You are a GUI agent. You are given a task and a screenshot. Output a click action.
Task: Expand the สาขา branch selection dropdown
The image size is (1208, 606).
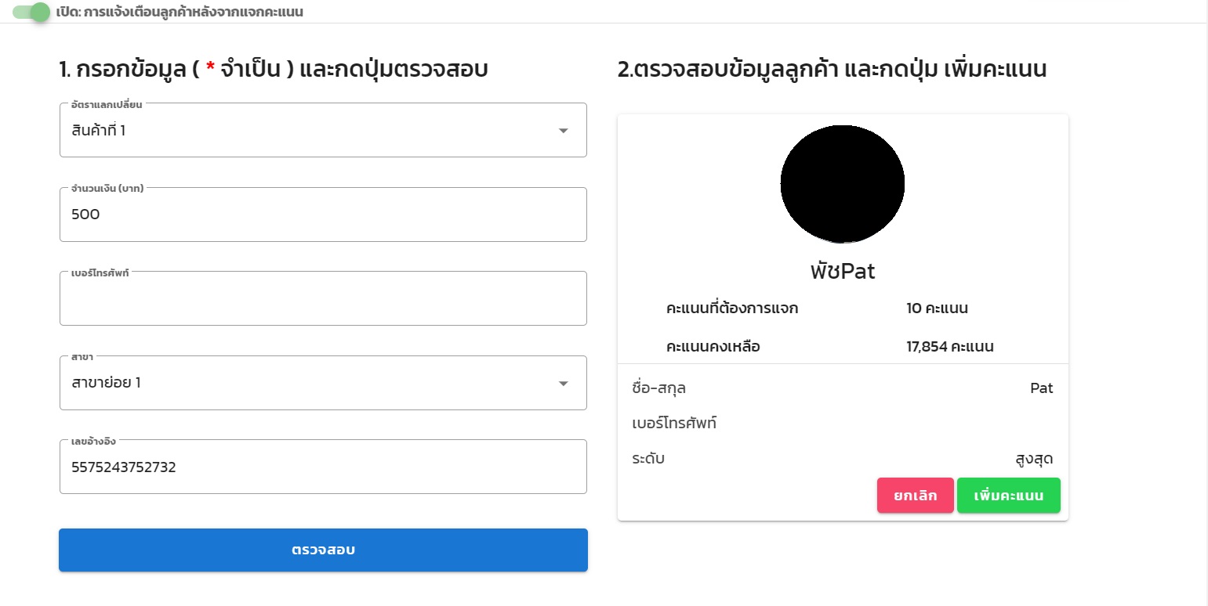click(323, 383)
